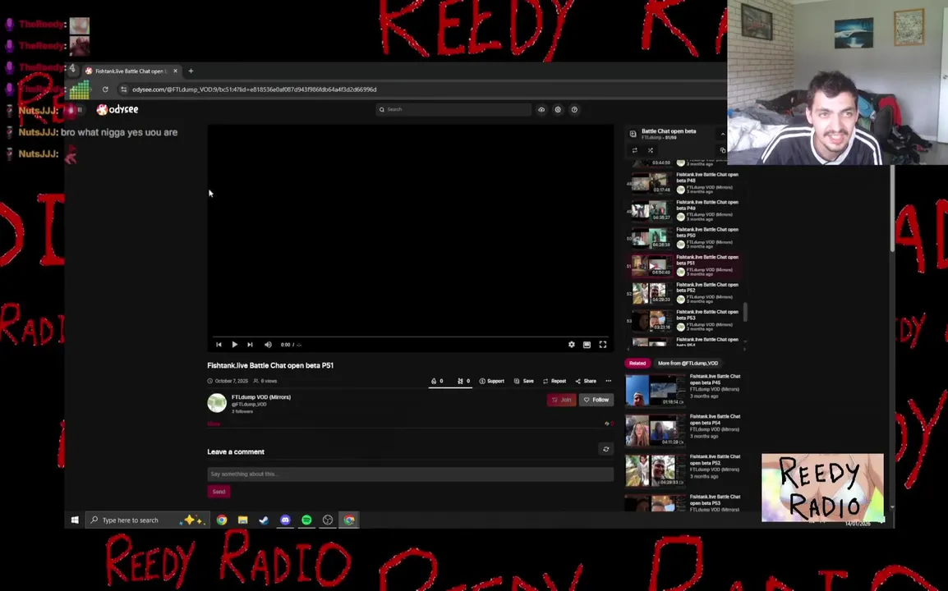The width and height of the screenshot is (948, 591).
Task: Follow the FTLdump VOD channel
Action: tap(596, 400)
